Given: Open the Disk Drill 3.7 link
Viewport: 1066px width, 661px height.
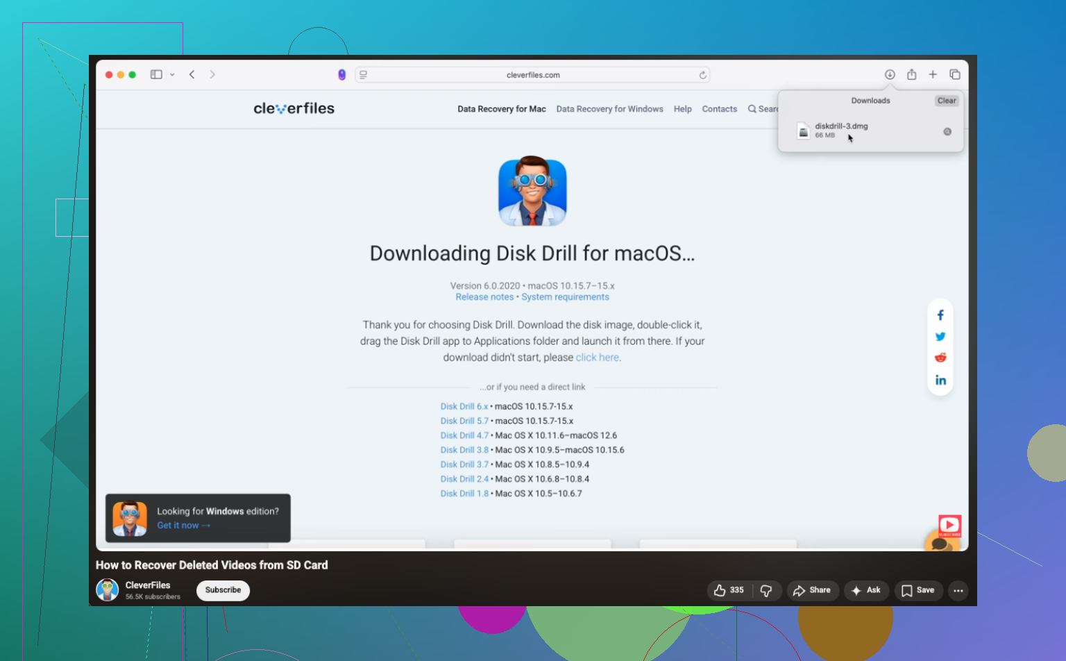Looking at the screenshot, I should pos(464,465).
